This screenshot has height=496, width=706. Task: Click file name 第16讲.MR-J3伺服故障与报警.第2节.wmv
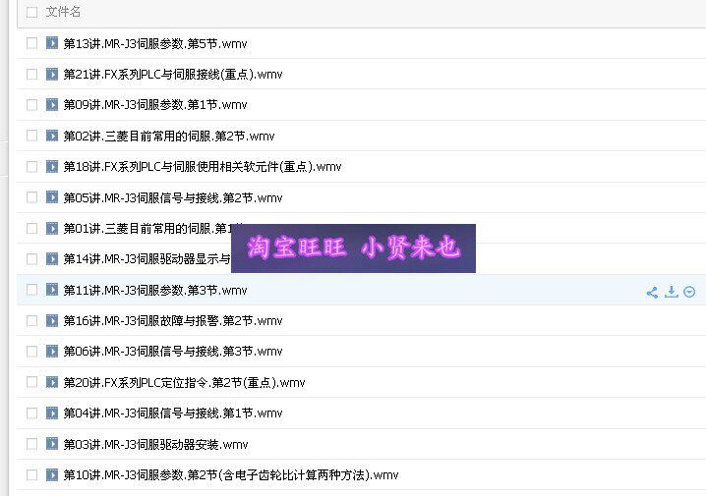(x=173, y=320)
